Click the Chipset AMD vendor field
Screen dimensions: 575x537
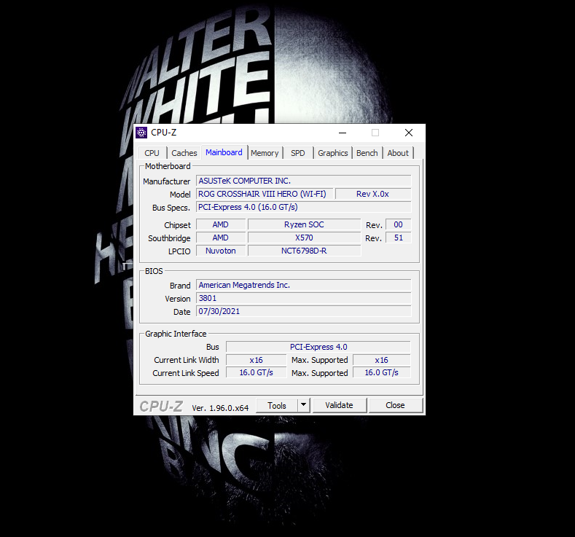tap(221, 224)
